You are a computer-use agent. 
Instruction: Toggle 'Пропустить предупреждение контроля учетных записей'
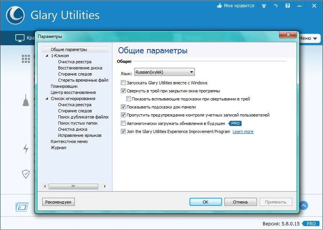click(x=123, y=115)
